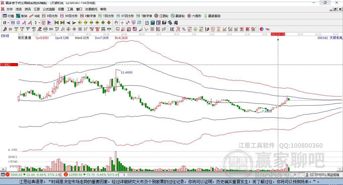Click the yin-yang red blue icon
The height and width of the screenshot is (185, 343).
[262, 29]
